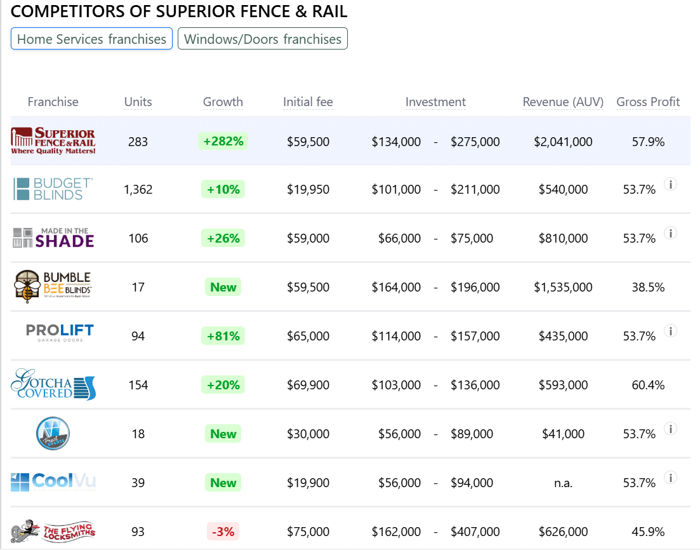Open the Gotcha Covered logo
700x550 pixels.
pos(53,384)
